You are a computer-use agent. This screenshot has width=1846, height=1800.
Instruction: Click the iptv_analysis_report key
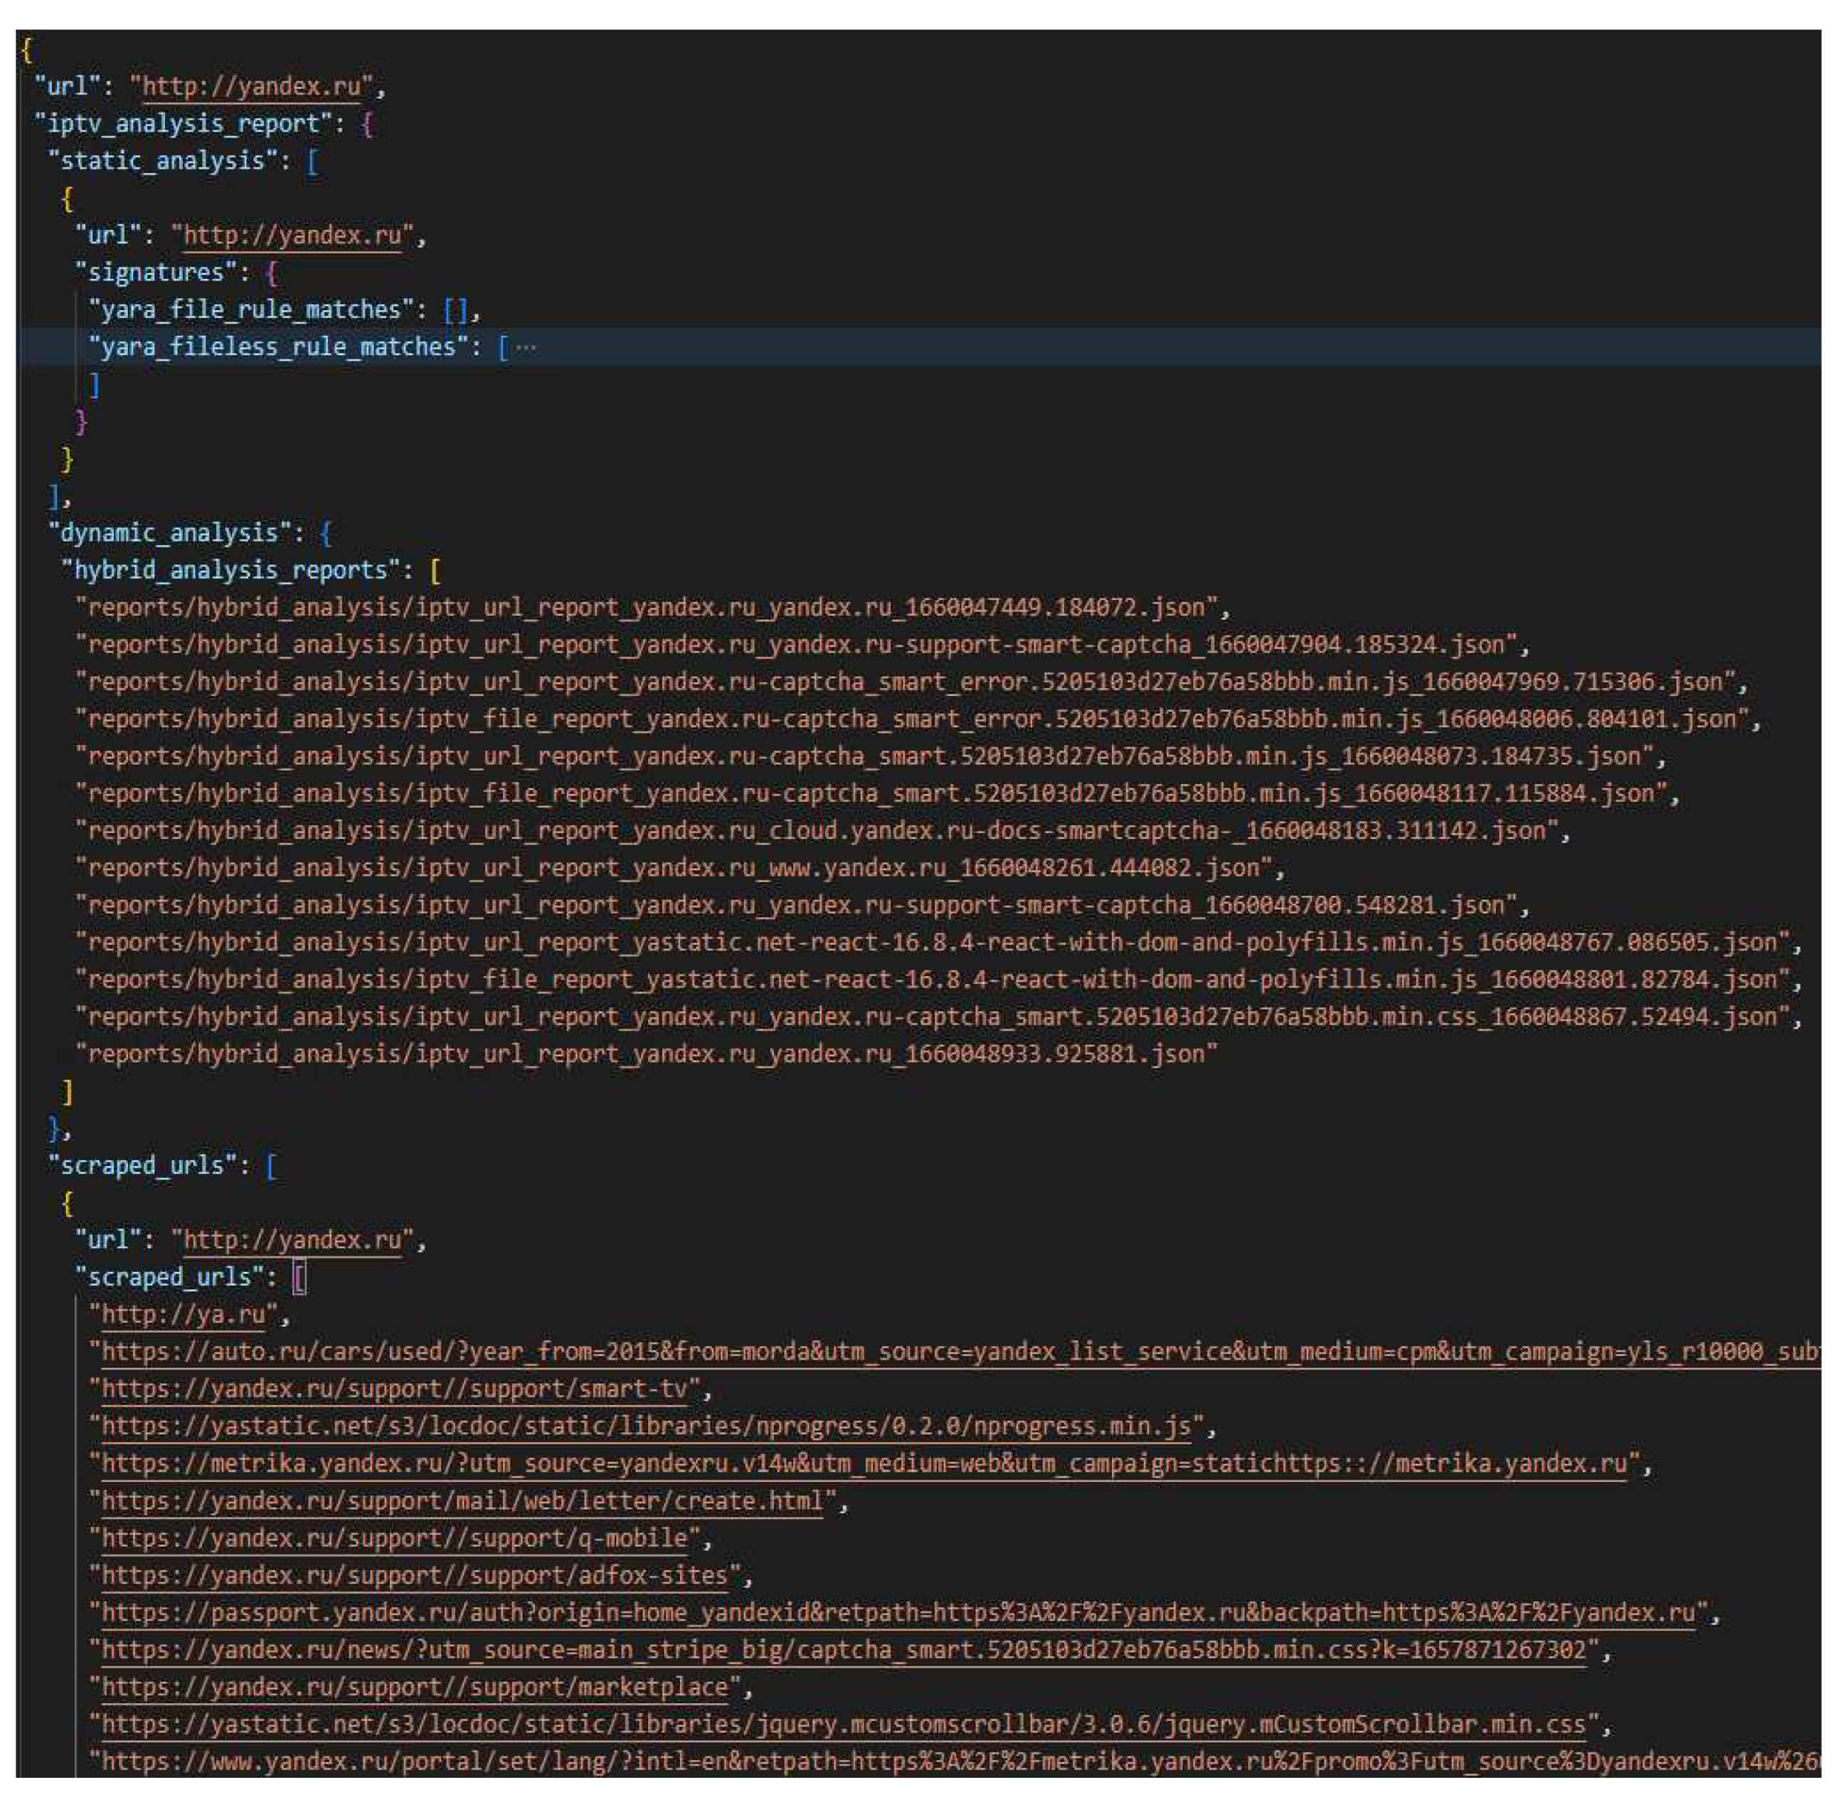point(184,124)
